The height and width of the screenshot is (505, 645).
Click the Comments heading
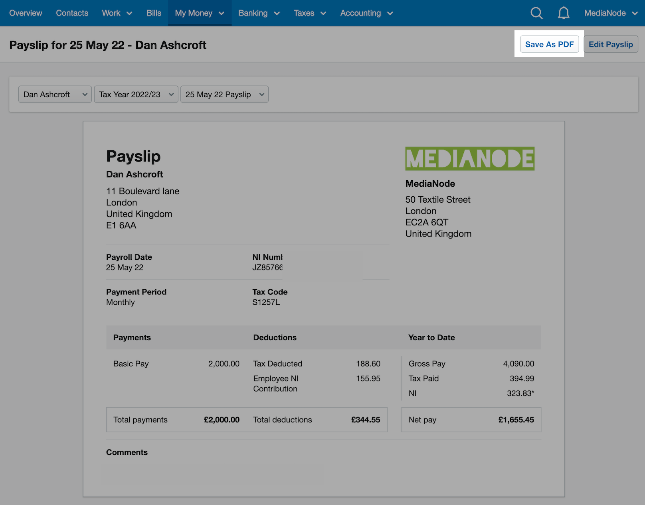pos(127,452)
